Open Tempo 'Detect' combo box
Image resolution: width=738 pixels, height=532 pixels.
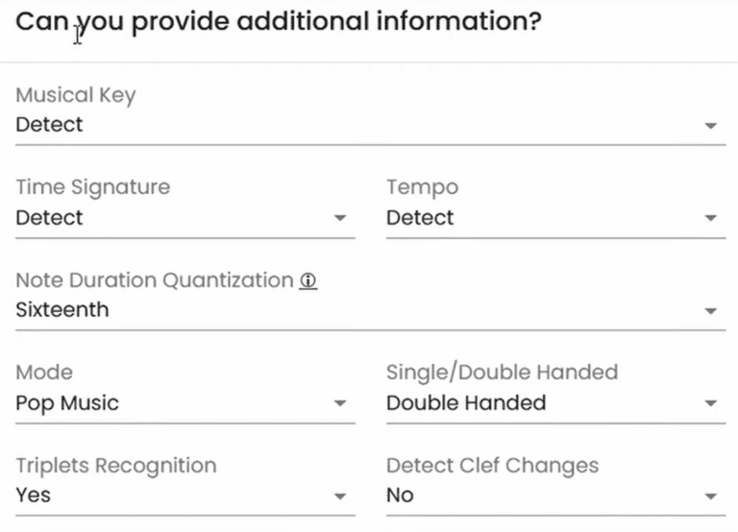pos(420,218)
